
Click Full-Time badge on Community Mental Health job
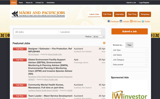(x=20, y=85)
